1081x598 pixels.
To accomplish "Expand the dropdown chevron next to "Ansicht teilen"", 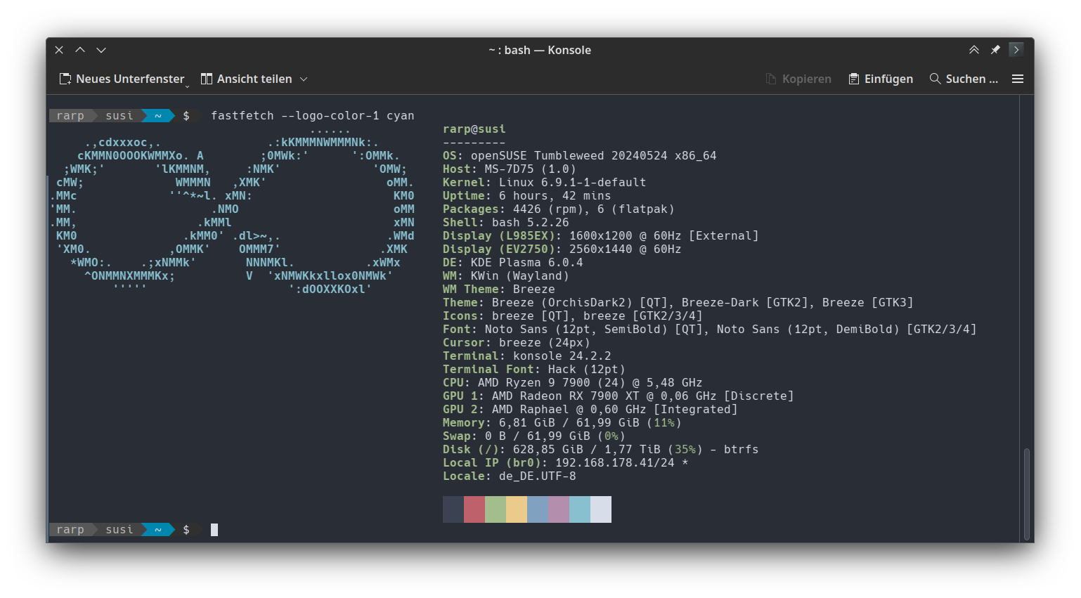I will click(x=304, y=79).
